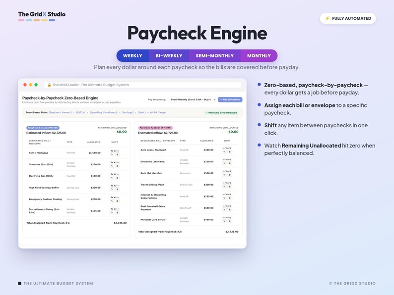
Task: Delete High-Yield Savings Buffer trash icon
Action: coord(117,189)
